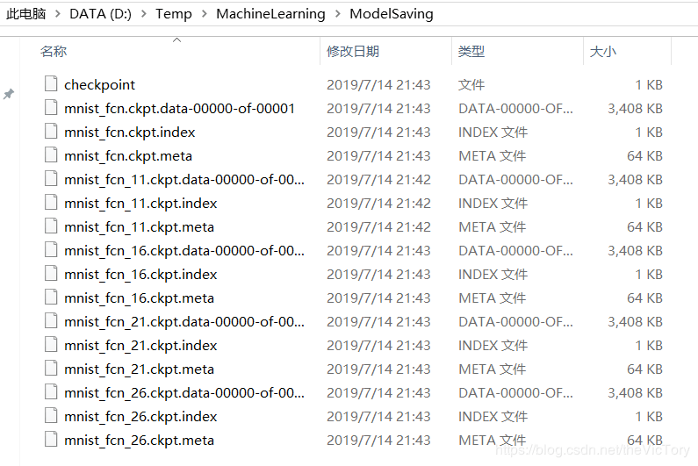Select mnist_fcn_11.ckpt.index file name
The width and height of the screenshot is (698, 466).
pyautogui.click(x=140, y=204)
